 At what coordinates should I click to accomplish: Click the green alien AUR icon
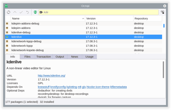(x=35, y=12)
